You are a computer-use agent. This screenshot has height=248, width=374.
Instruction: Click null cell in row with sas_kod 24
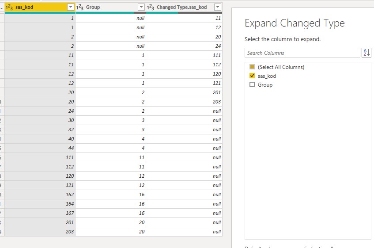click(x=184, y=111)
